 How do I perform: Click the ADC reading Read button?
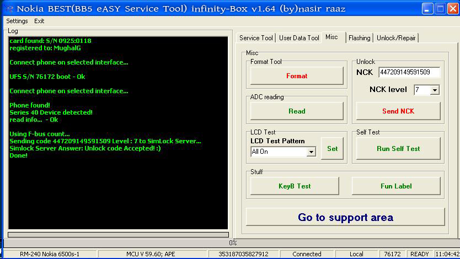pos(297,111)
